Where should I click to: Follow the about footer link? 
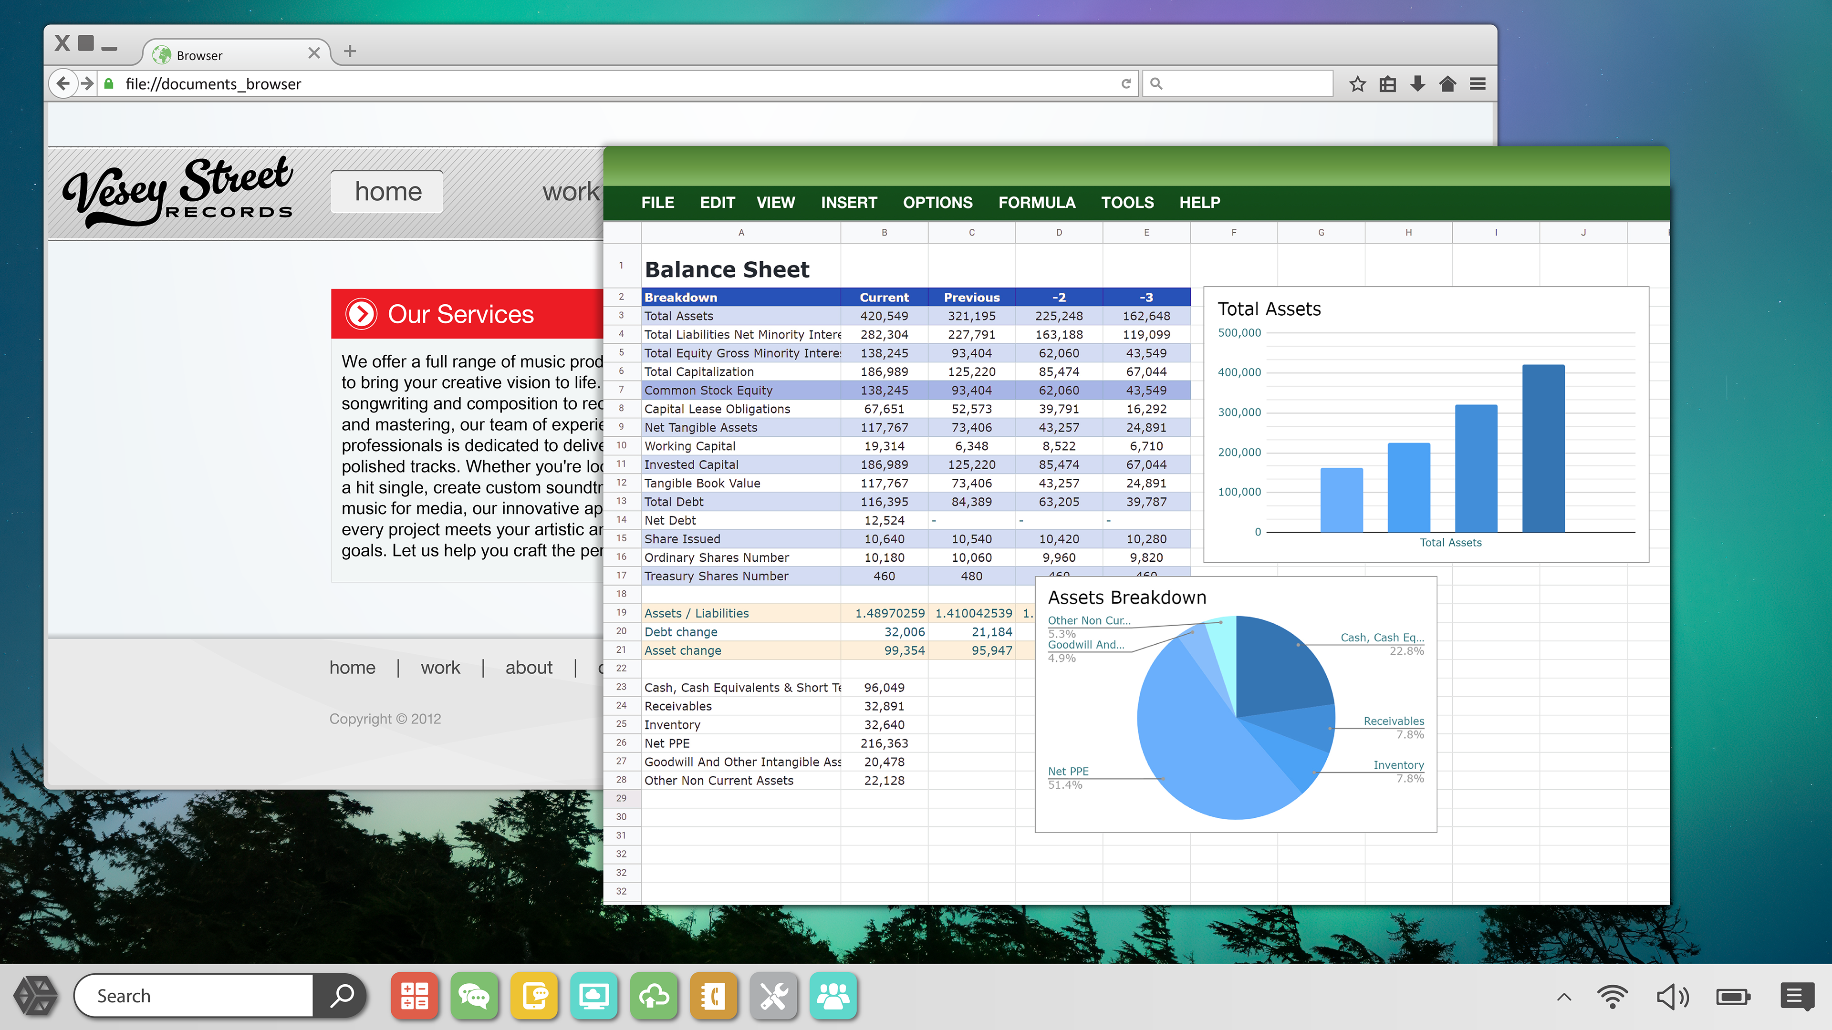click(x=529, y=668)
